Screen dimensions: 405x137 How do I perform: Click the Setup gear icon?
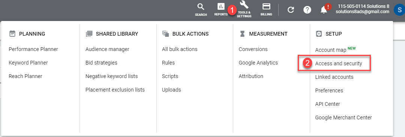pyautogui.click(x=319, y=34)
